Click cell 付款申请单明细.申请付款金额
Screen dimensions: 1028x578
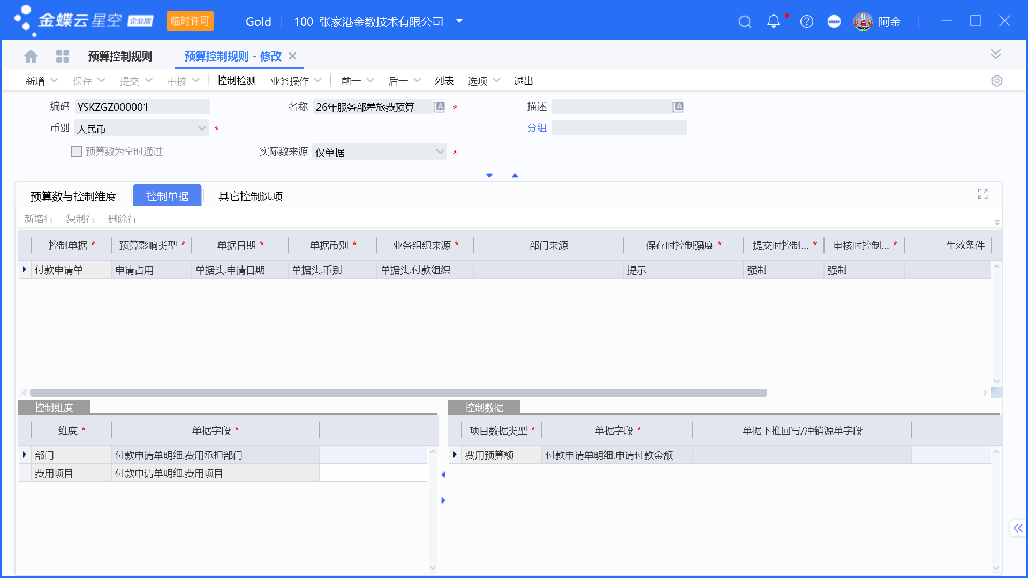coord(617,455)
